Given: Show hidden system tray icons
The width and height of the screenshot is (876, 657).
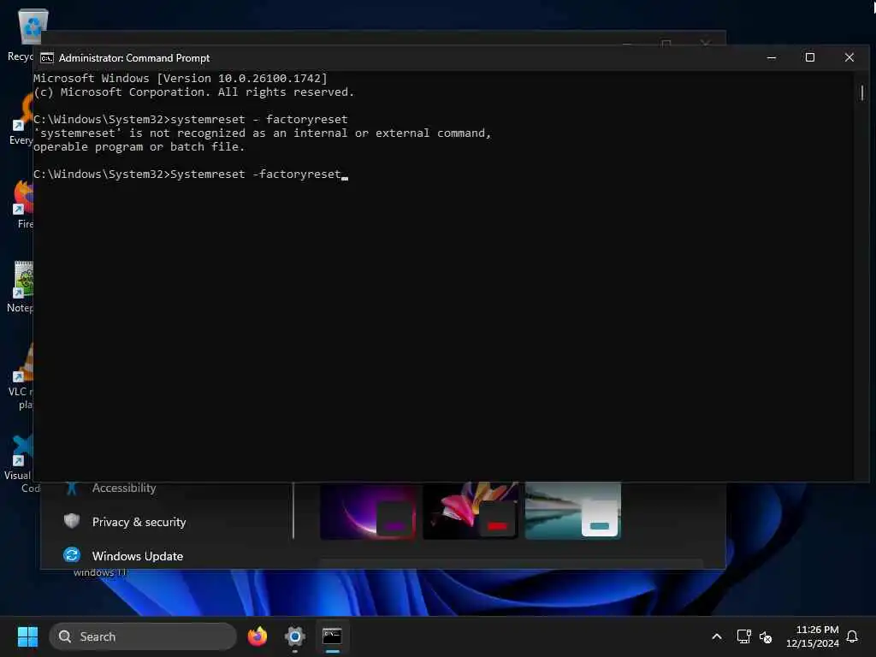Looking at the screenshot, I should tap(717, 636).
